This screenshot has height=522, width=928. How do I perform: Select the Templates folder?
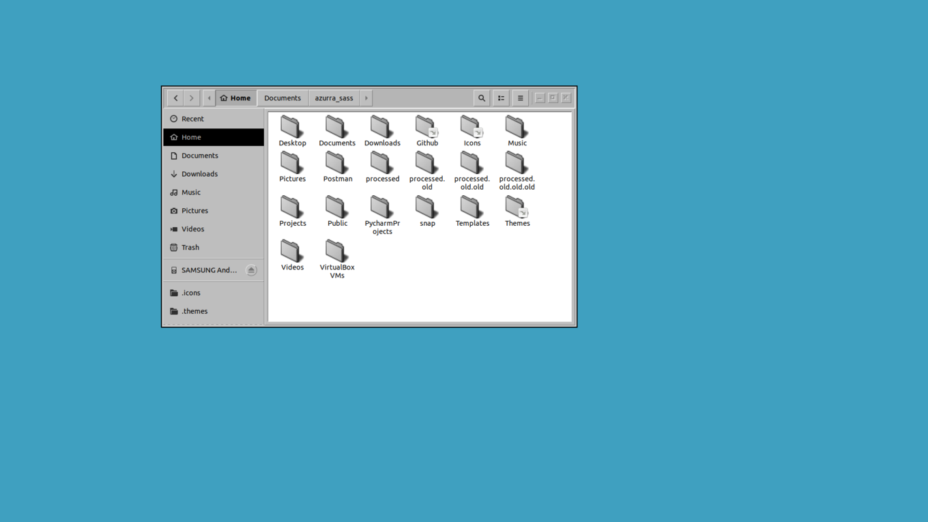click(472, 212)
